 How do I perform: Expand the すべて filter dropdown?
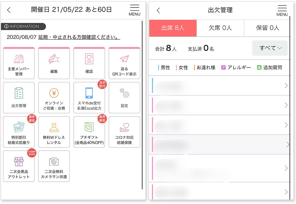(270, 48)
